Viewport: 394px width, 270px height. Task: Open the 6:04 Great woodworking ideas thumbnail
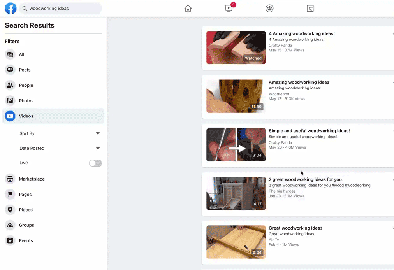coord(236,242)
